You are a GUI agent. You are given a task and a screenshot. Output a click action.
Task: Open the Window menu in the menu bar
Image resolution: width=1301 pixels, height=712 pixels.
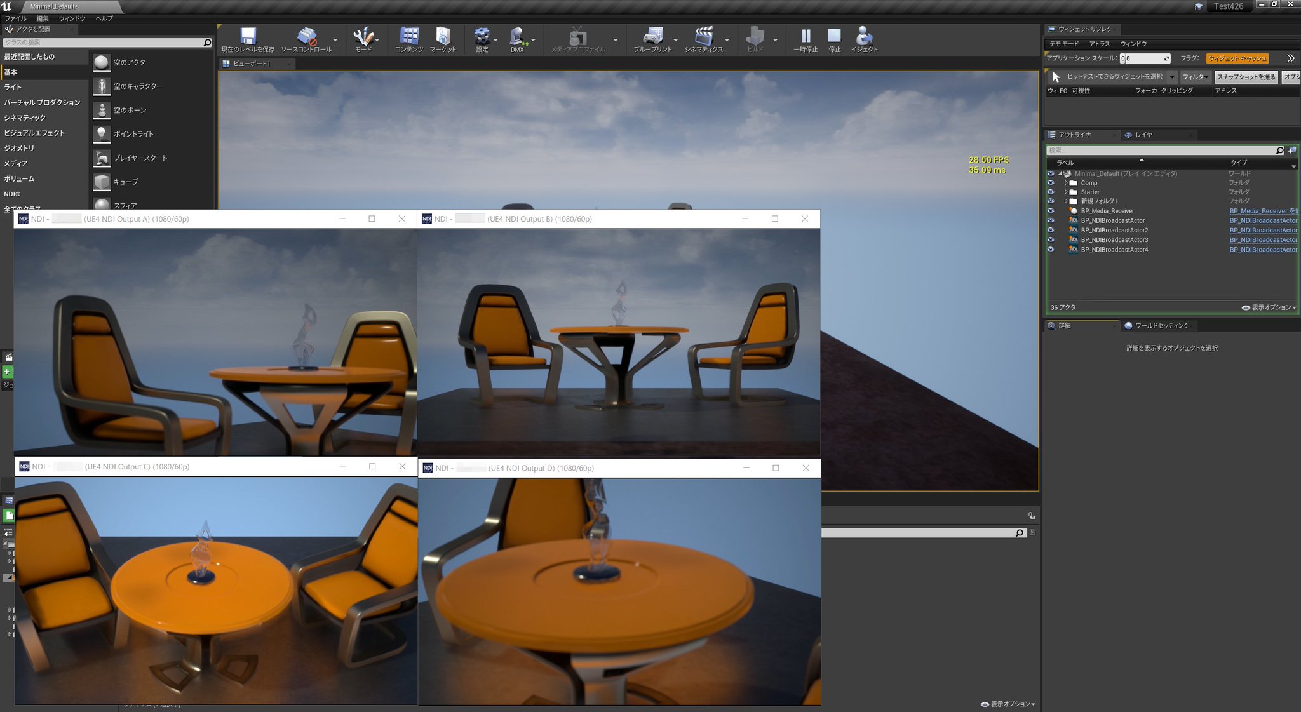pyautogui.click(x=72, y=18)
